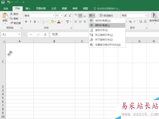This screenshot has height=119, width=159.
Task: Open the borders options arrow
Action: (x=47, y=22)
